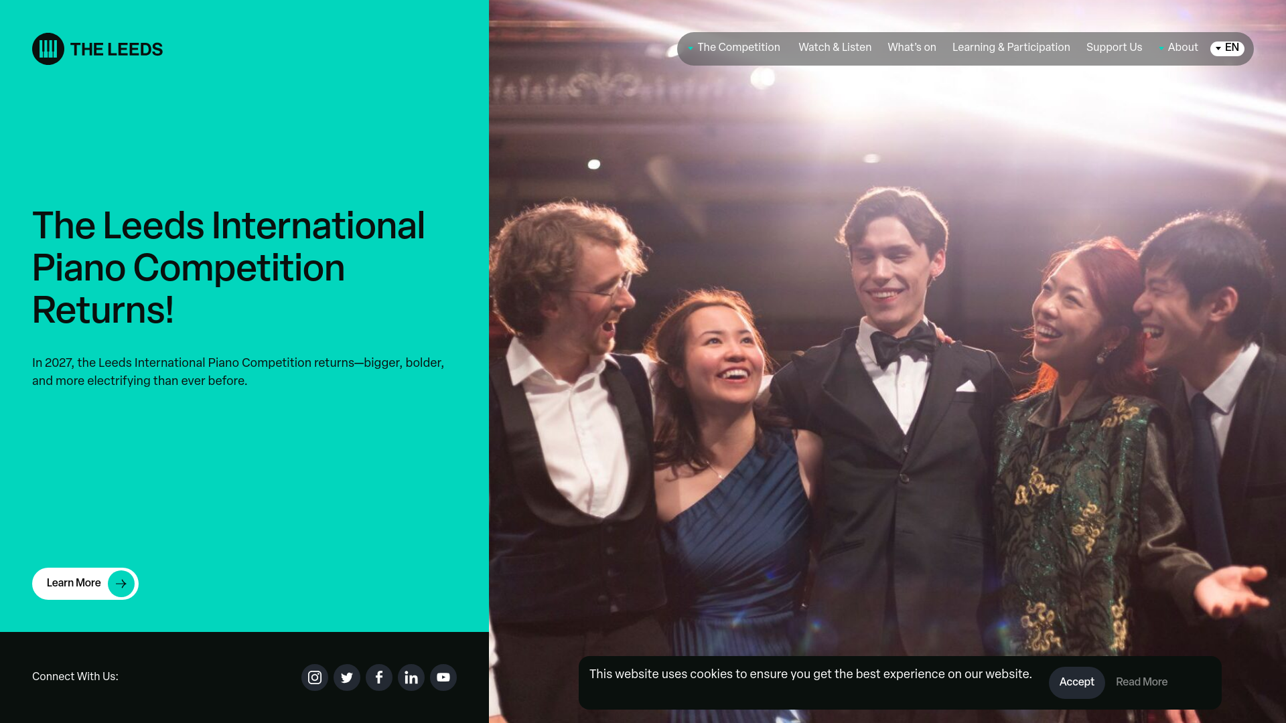This screenshot has height=723, width=1286.
Task: Expand The Competition menu
Action: (734, 48)
